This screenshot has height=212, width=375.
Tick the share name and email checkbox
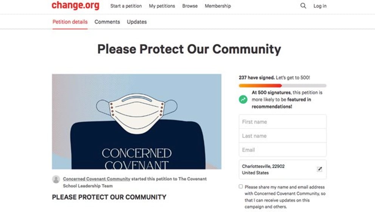pyautogui.click(x=240, y=186)
